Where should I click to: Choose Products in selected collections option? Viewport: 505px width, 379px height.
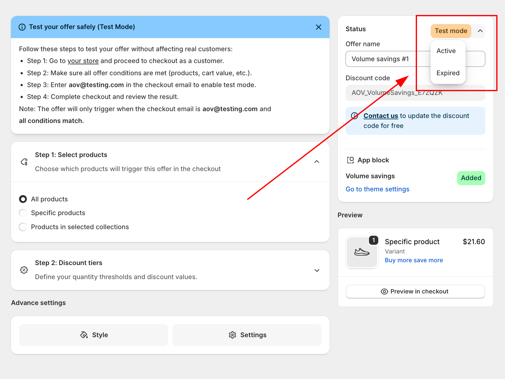tap(23, 227)
